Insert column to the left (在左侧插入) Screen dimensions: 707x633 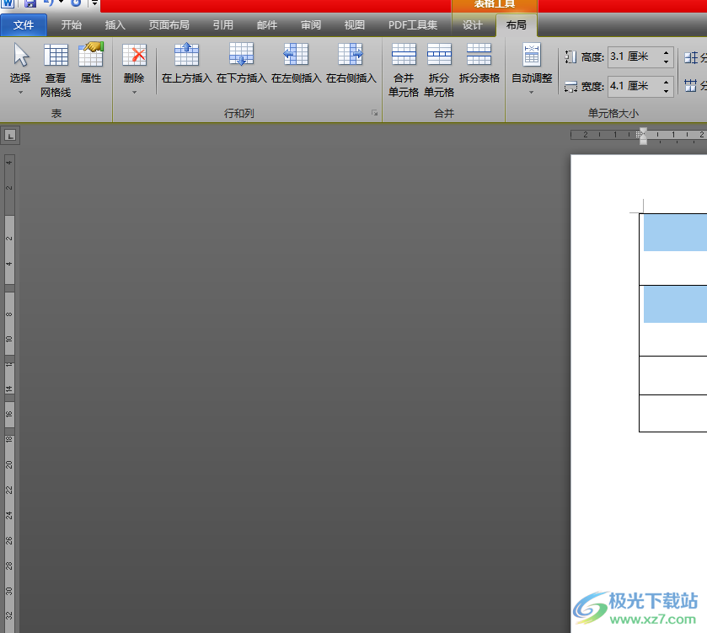coord(297,63)
